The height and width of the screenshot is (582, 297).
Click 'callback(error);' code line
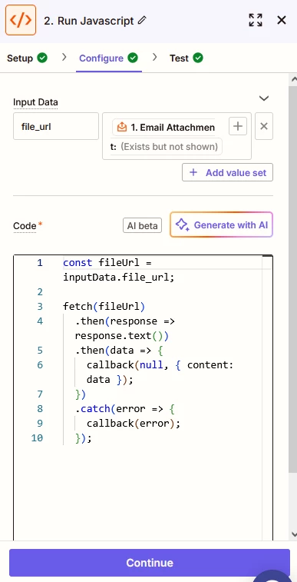tap(134, 424)
